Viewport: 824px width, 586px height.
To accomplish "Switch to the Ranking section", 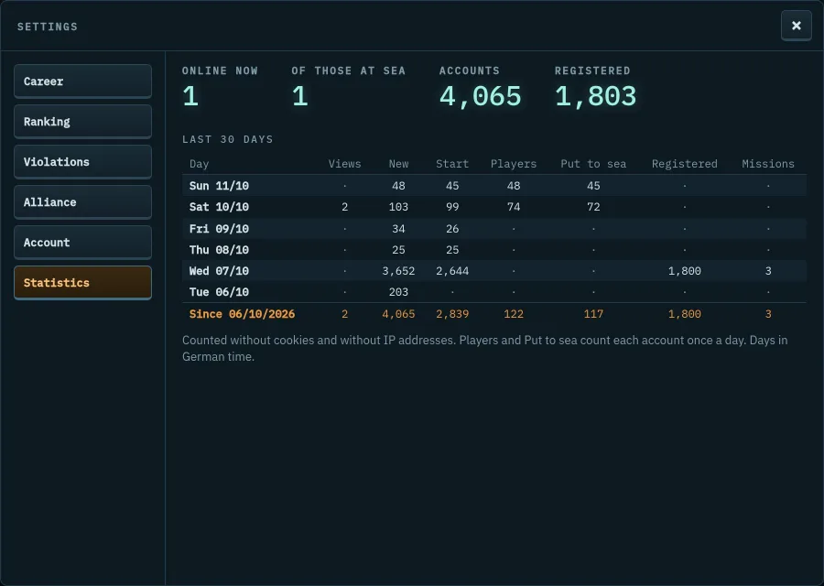I will point(82,122).
